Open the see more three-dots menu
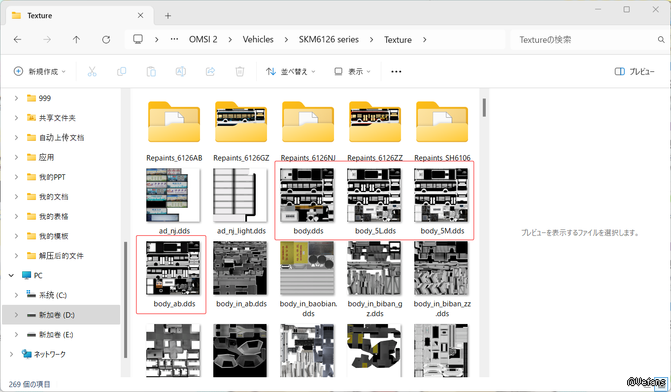The height and width of the screenshot is (392, 671). point(396,71)
